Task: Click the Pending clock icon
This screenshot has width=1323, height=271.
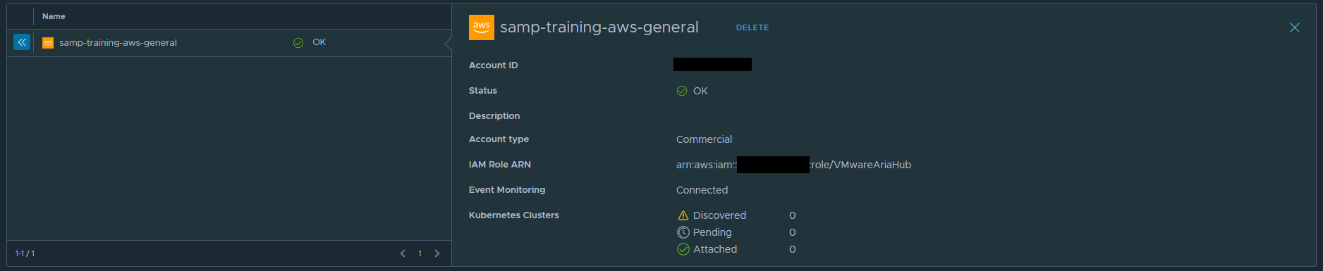Action: pos(683,232)
